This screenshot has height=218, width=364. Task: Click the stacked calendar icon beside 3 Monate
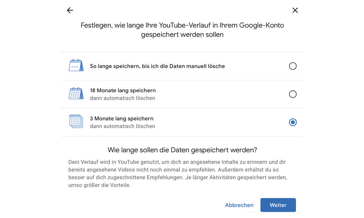(76, 121)
